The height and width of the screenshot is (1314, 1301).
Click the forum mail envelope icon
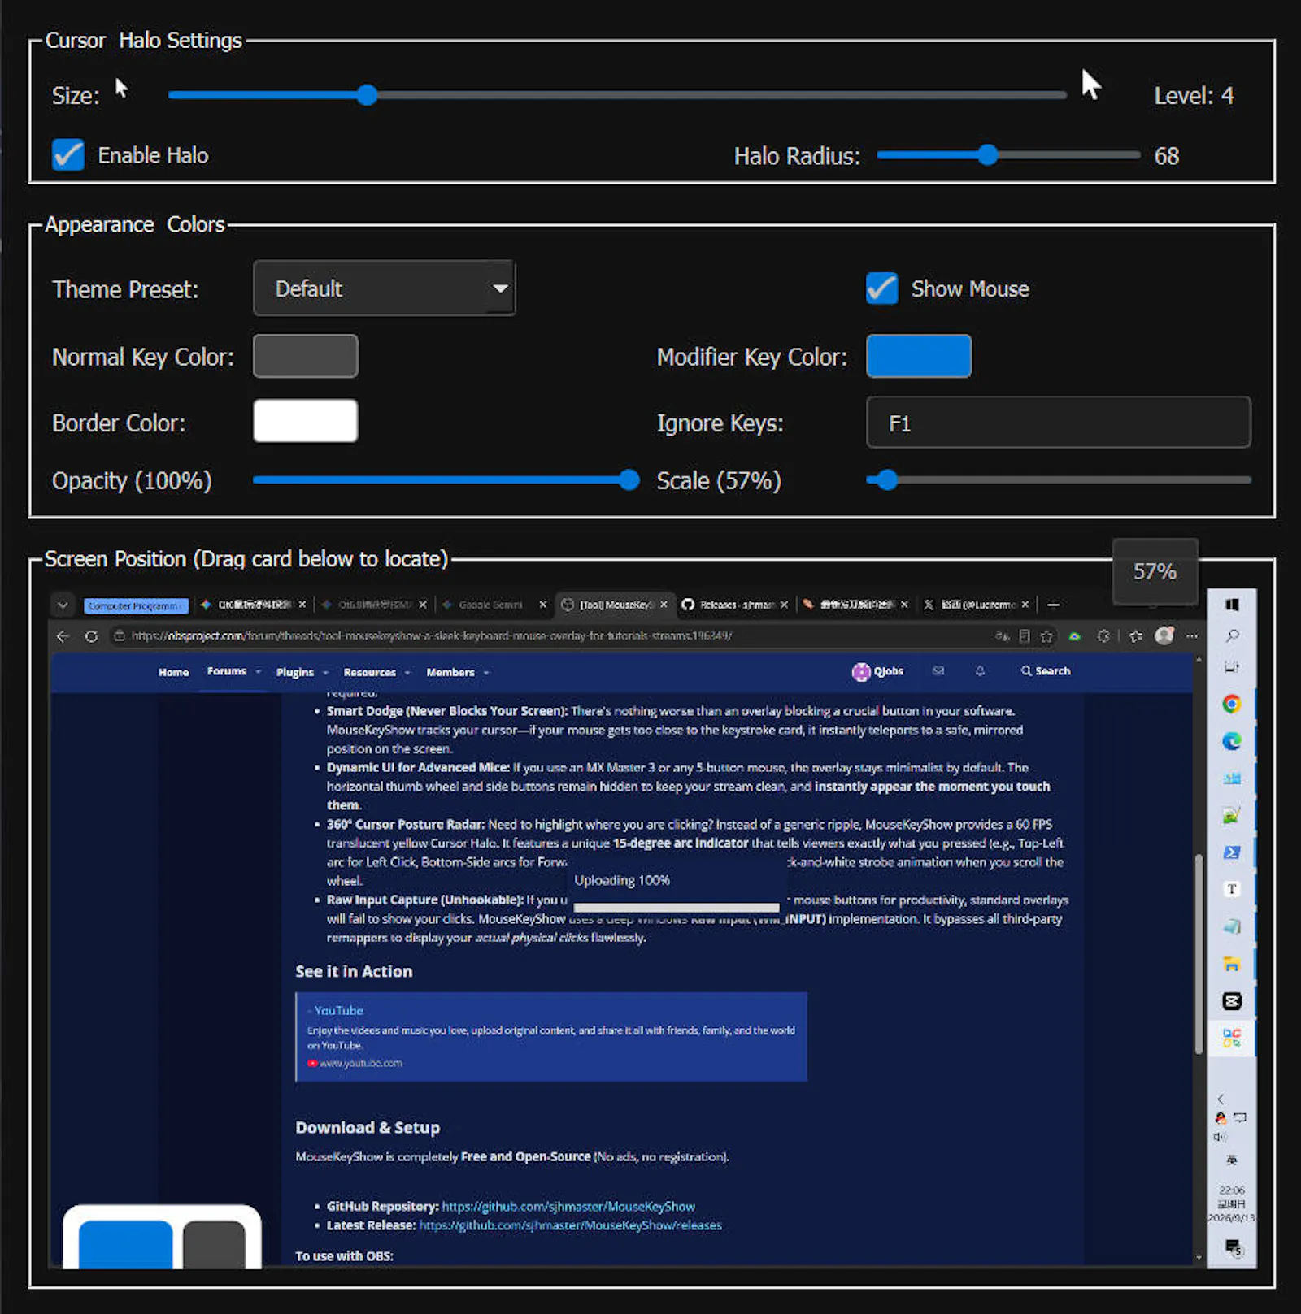tap(938, 671)
